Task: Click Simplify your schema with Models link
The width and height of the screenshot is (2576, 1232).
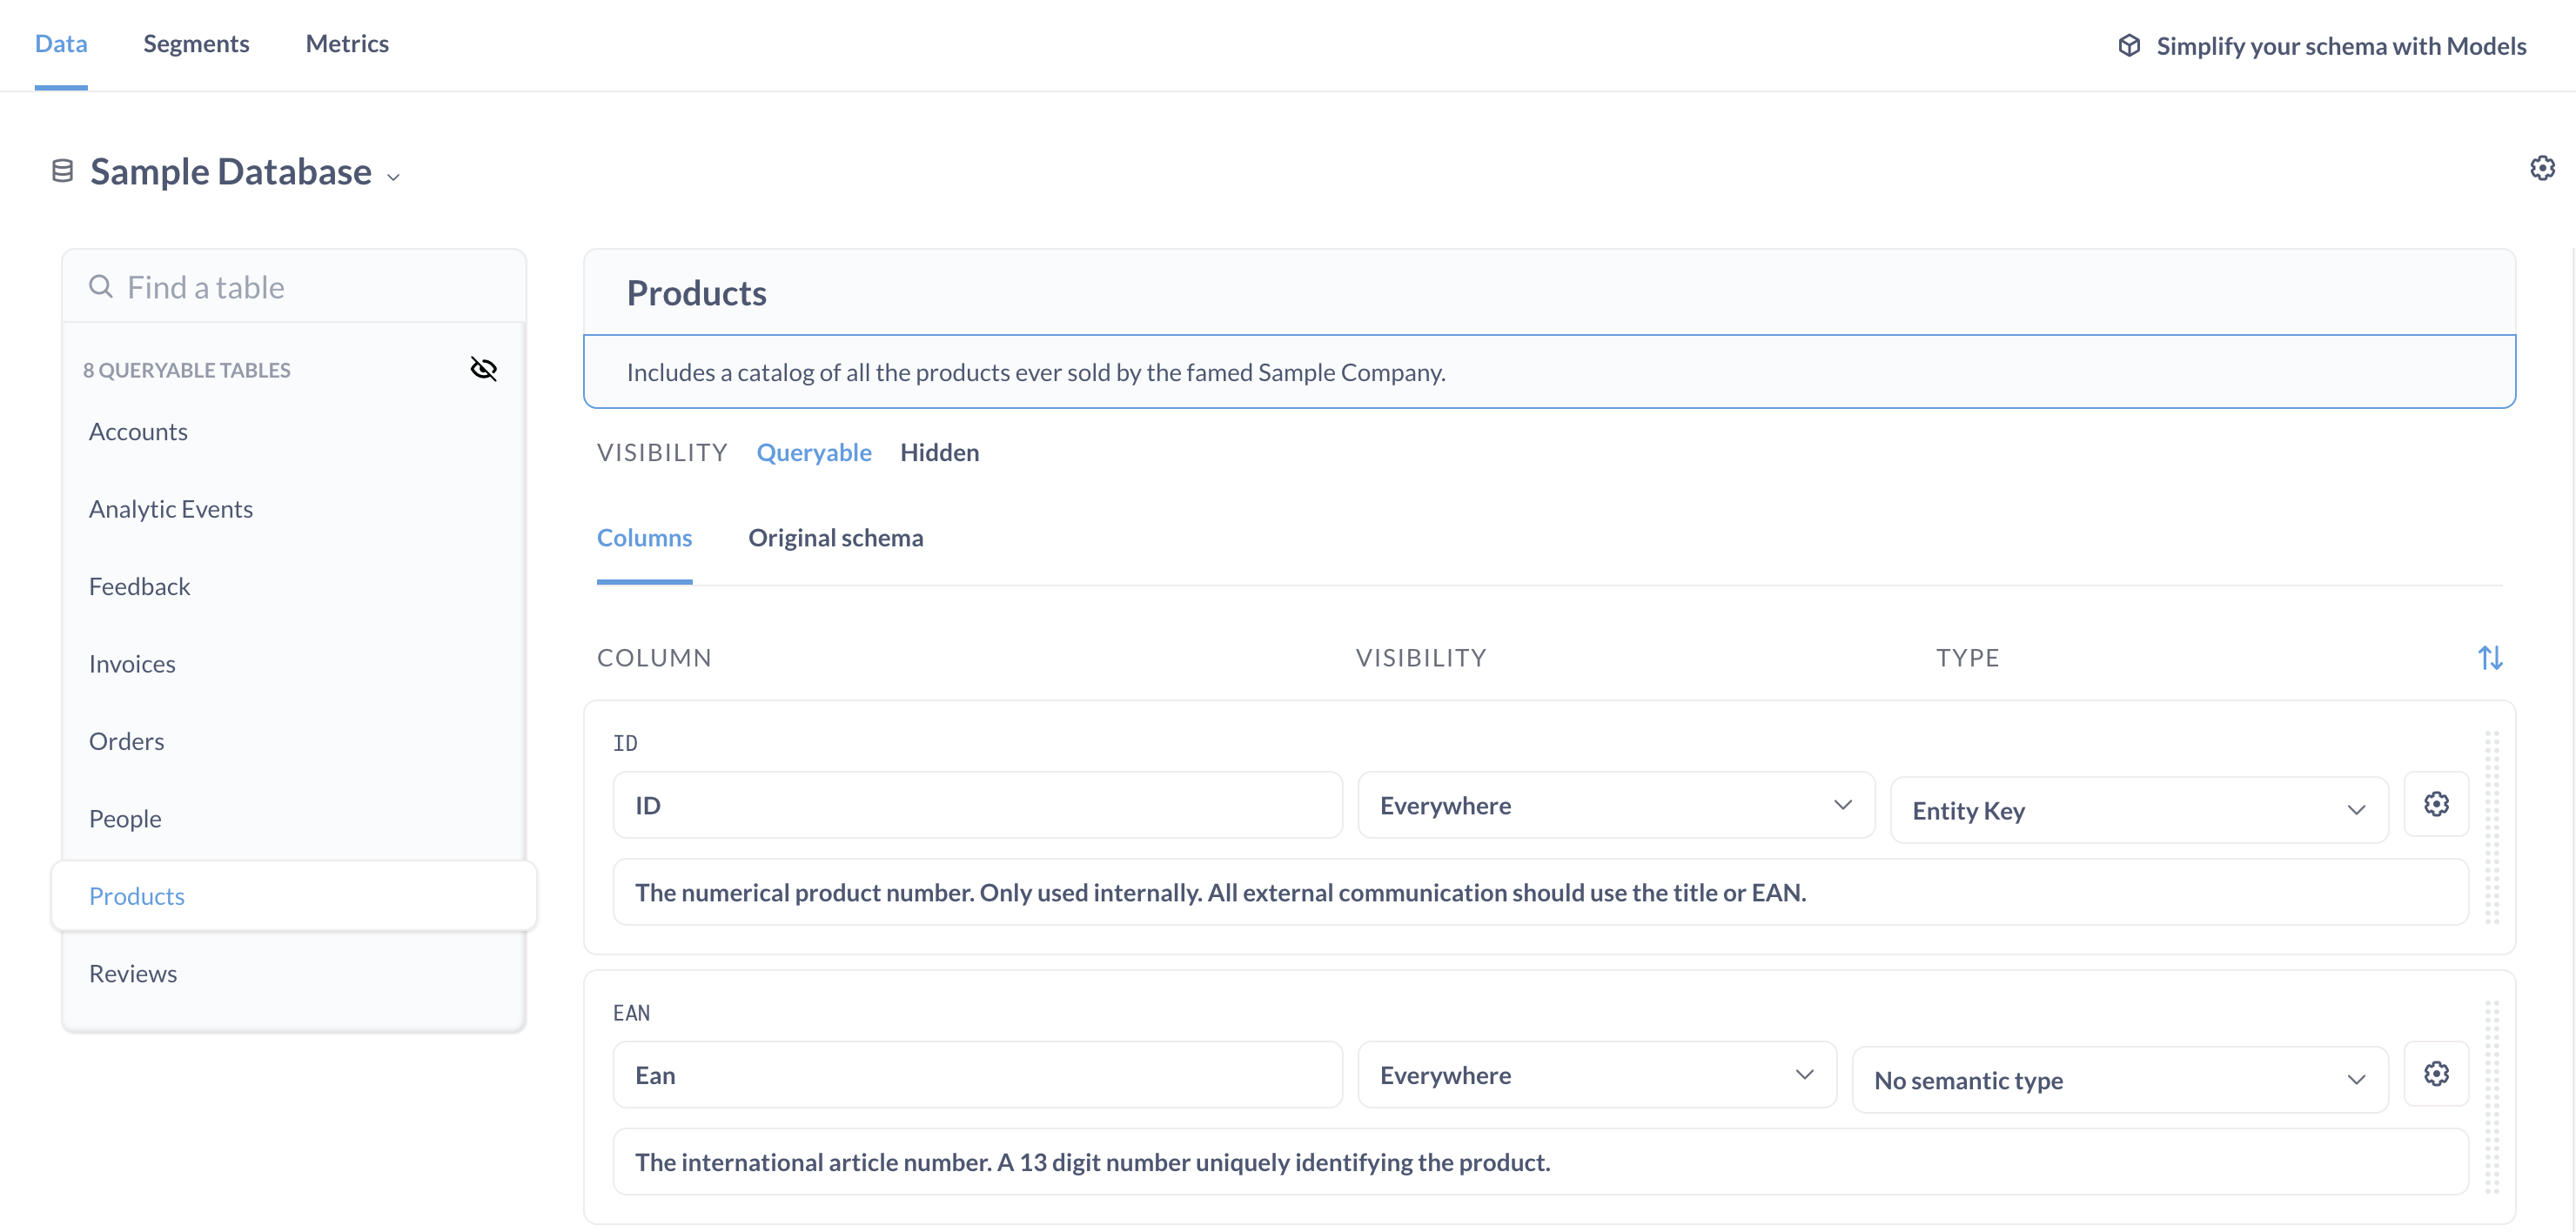Action: [2340, 46]
